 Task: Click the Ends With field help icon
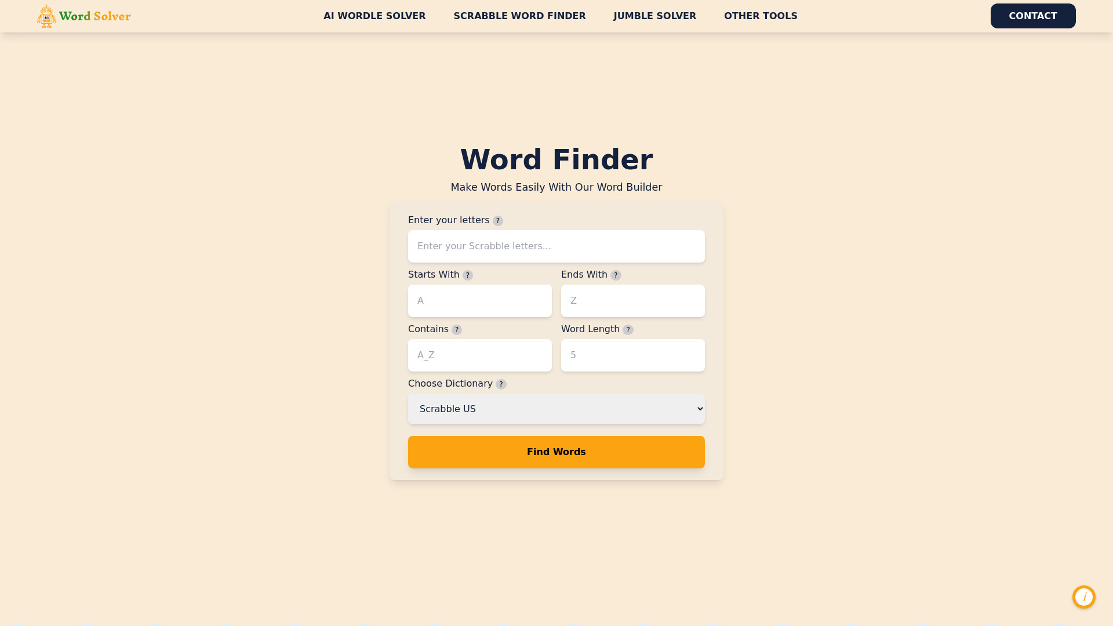pyautogui.click(x=616, y=275)
